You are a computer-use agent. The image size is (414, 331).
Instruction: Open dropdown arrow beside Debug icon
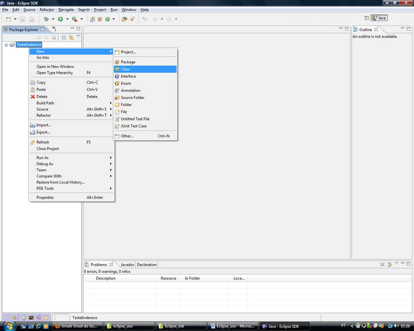53,19
